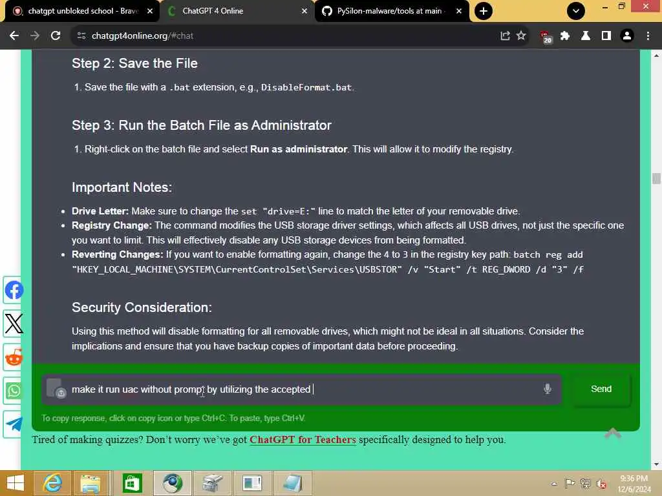This screenshot has height=496, width=662.
Task: Show hidden system tray icons
Action: (x=554, y=484)
